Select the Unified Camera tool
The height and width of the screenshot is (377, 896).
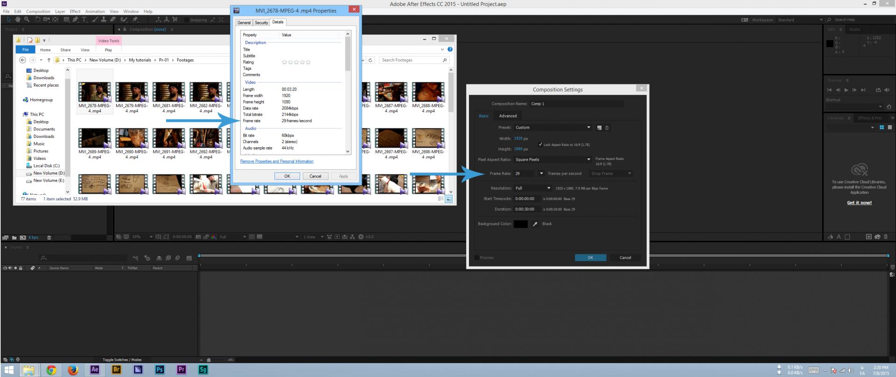pos(47,20)
